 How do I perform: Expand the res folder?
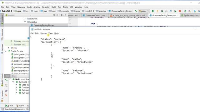8,48
